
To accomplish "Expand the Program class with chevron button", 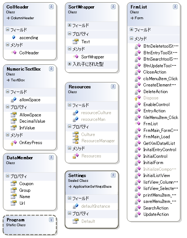I will point(51,220).
